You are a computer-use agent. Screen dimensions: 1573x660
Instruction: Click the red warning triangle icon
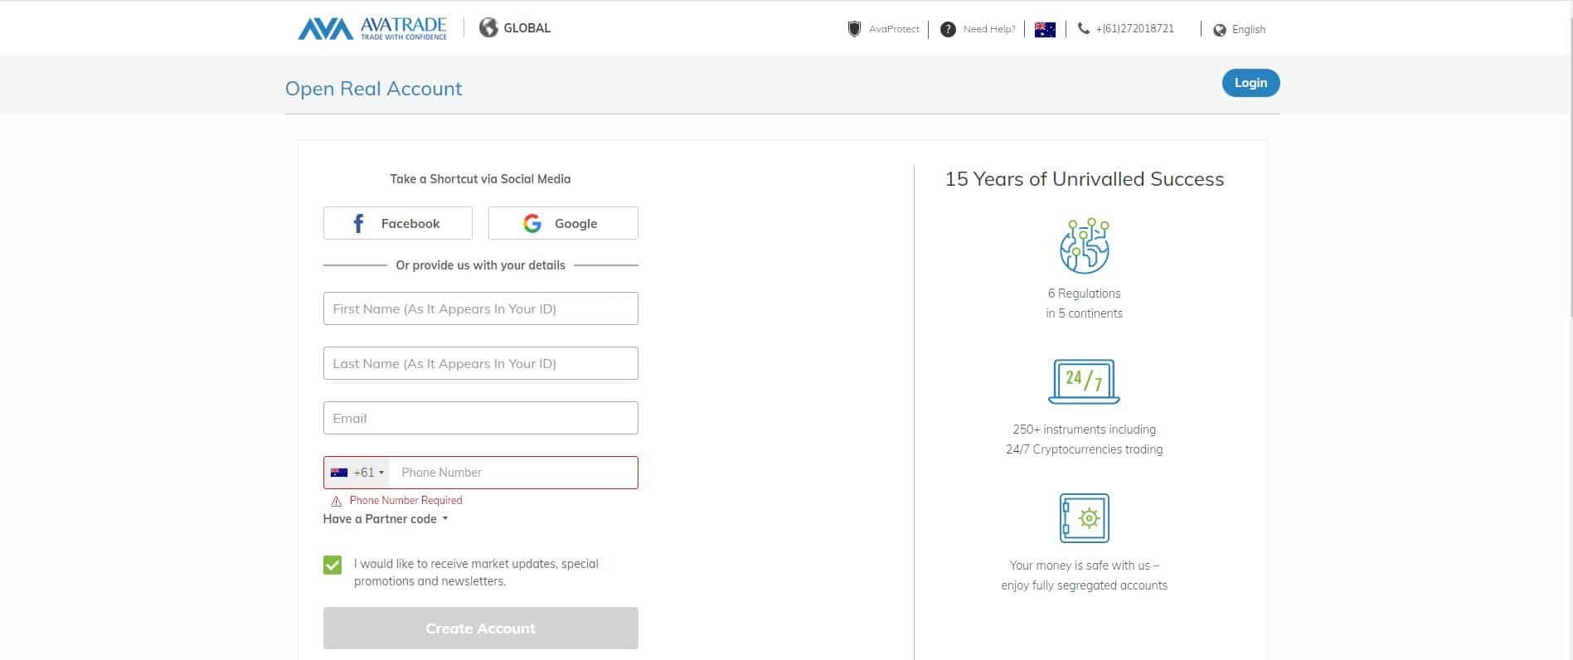336,501
